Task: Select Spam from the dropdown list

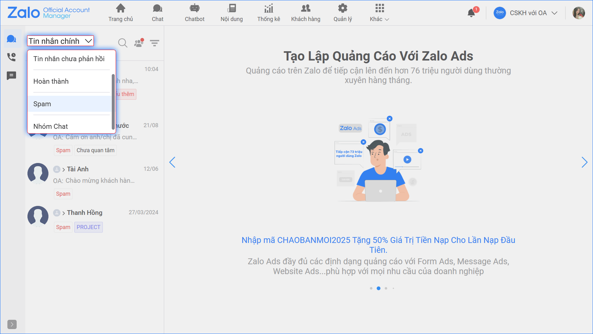Action: [x=42, y=104]
